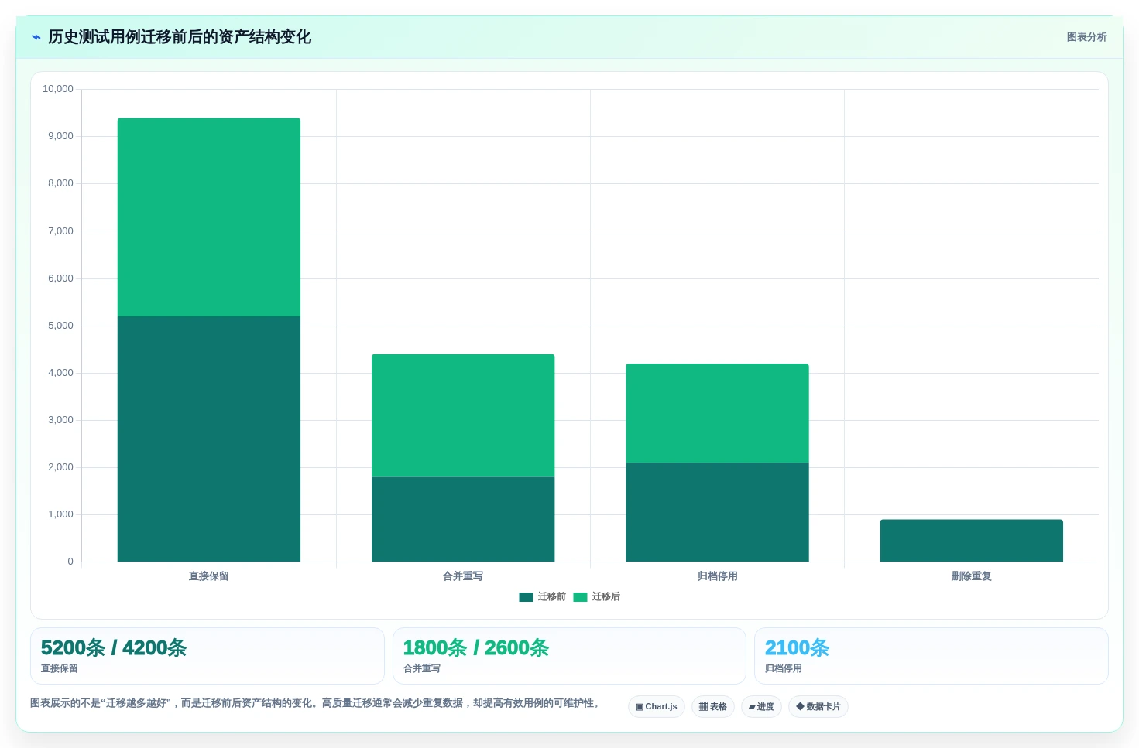Click the 合并重写 x-axis label
The image size is (1139, 748).
tap(463, 576)
